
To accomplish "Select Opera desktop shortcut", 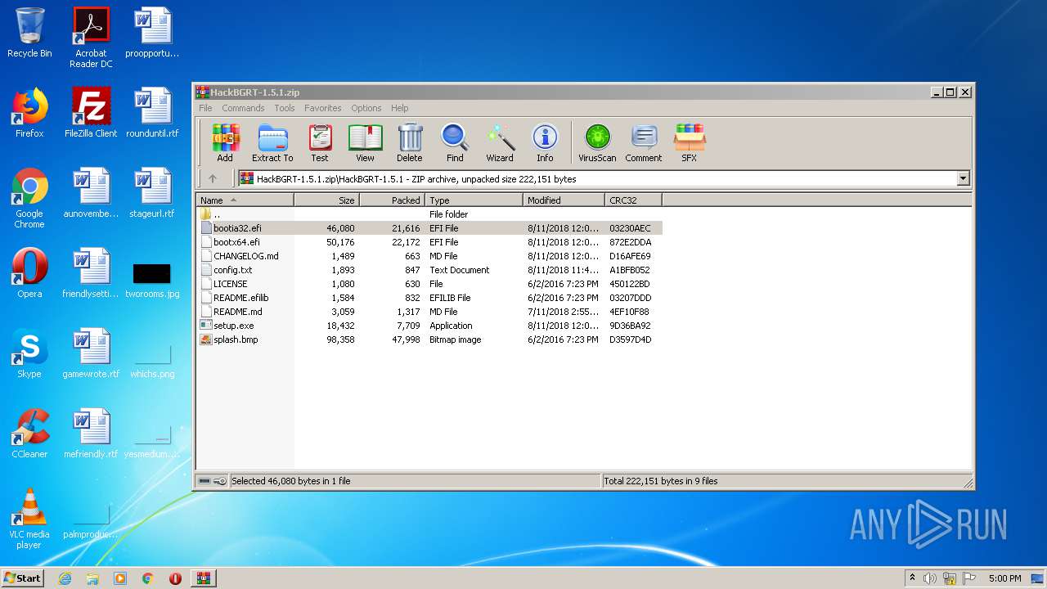I will (29, 273).
